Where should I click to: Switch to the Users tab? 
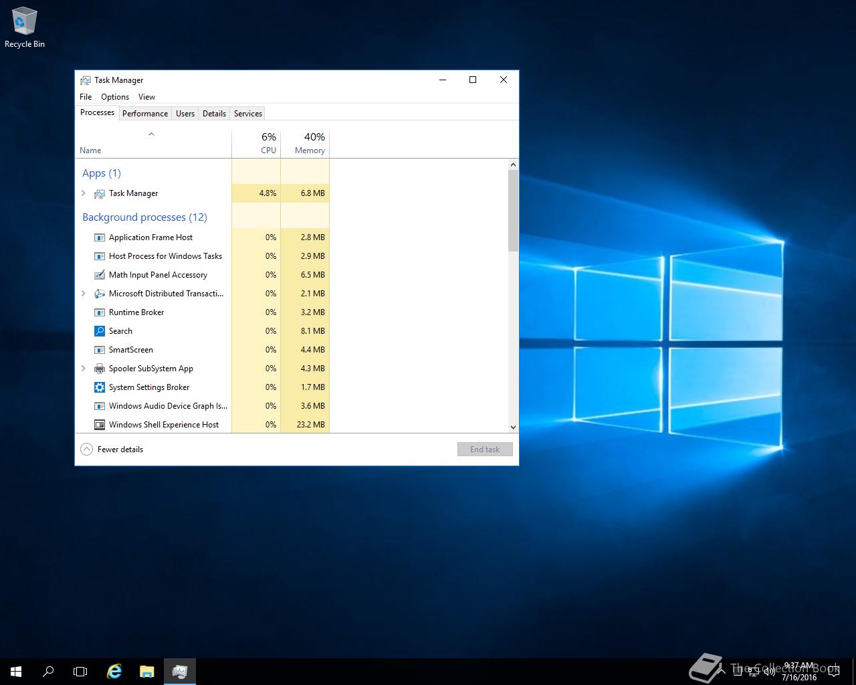(x=185, y=114)
